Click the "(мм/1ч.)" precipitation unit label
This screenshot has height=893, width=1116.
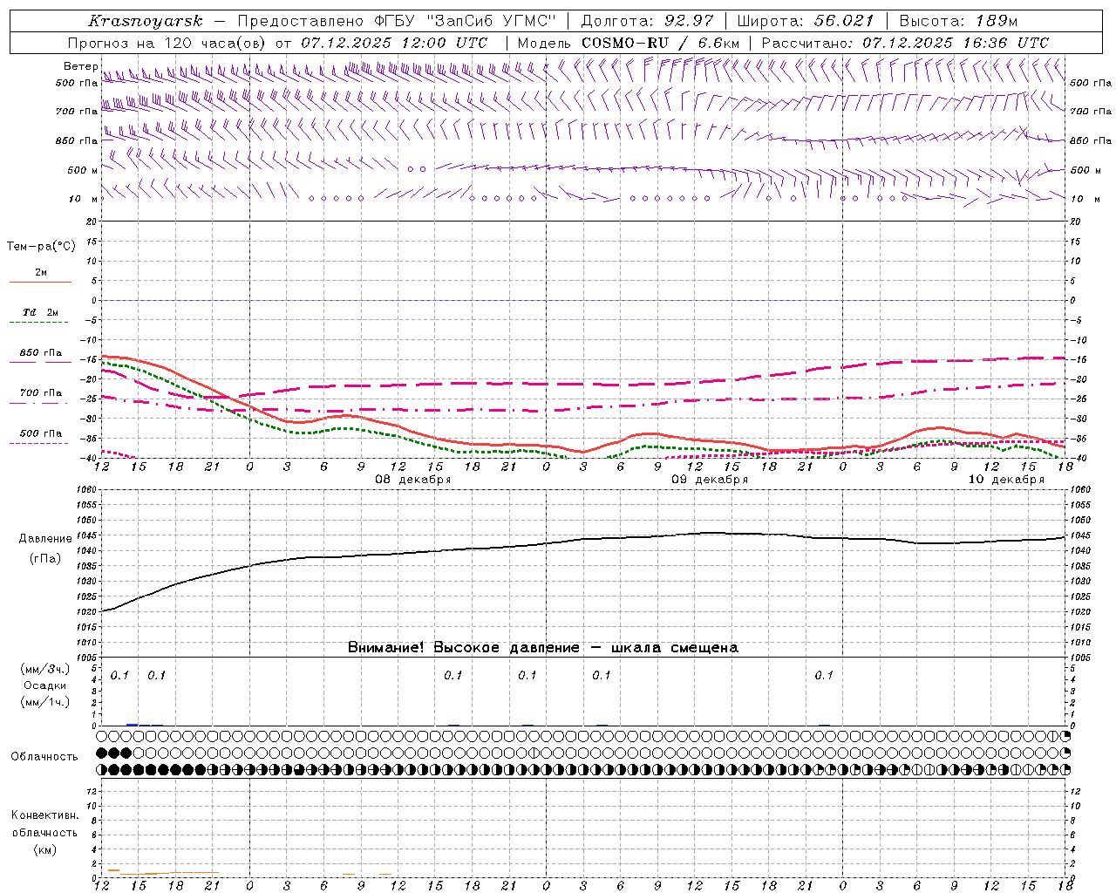(44, 702)
